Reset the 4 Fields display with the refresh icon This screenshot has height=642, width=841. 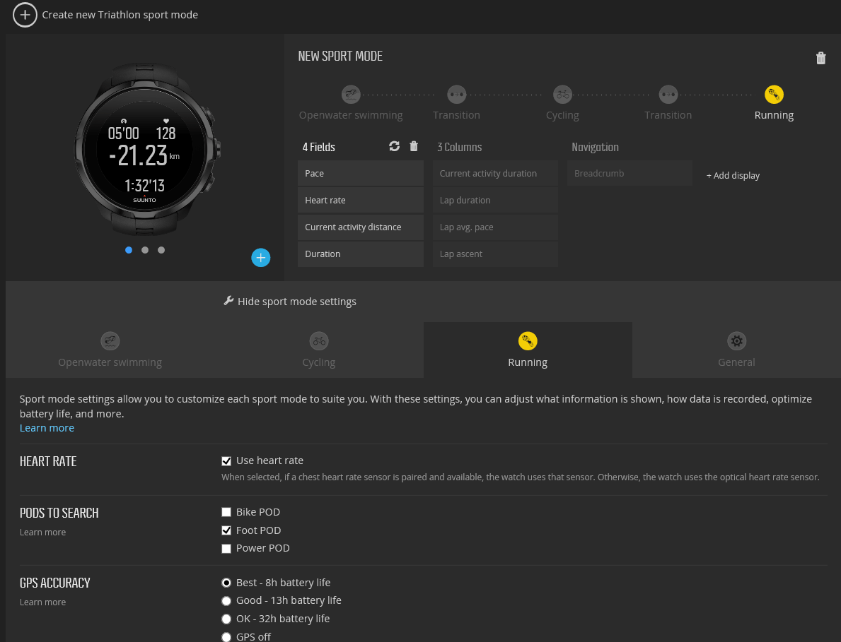pos(395,146)
